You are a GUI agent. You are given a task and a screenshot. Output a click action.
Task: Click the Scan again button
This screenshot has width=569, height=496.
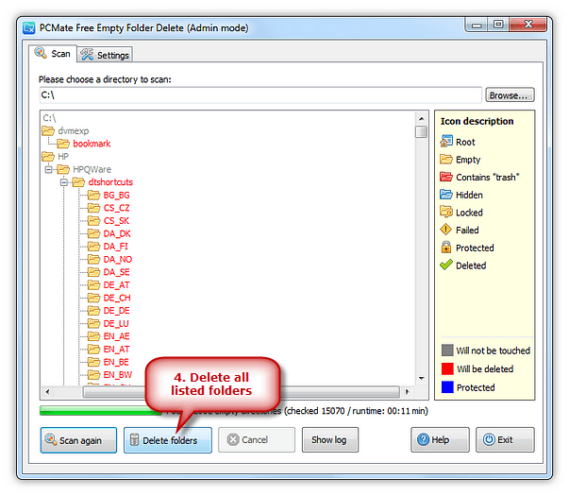[78, 440]
